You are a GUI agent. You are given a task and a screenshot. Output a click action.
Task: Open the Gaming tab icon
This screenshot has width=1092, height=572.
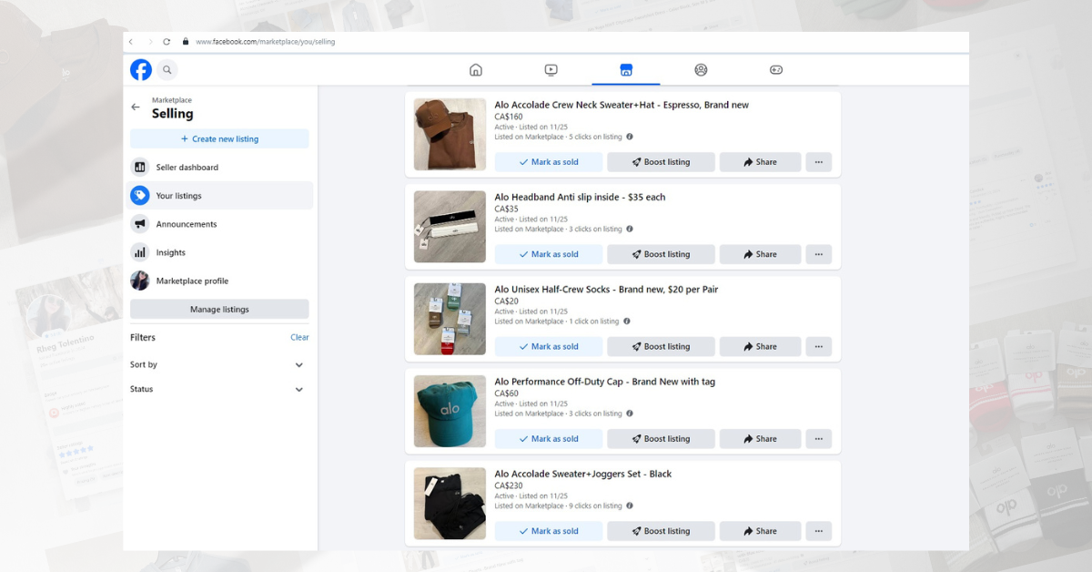(x=776, y=69)
